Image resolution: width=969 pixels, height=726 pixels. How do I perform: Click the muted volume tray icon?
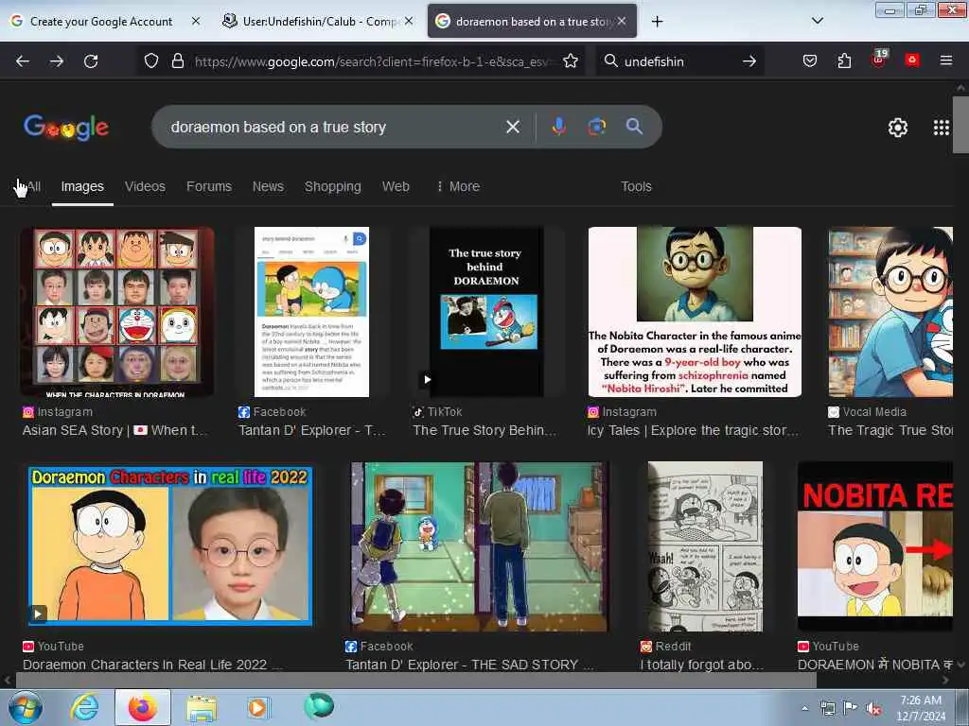point(873,709)
